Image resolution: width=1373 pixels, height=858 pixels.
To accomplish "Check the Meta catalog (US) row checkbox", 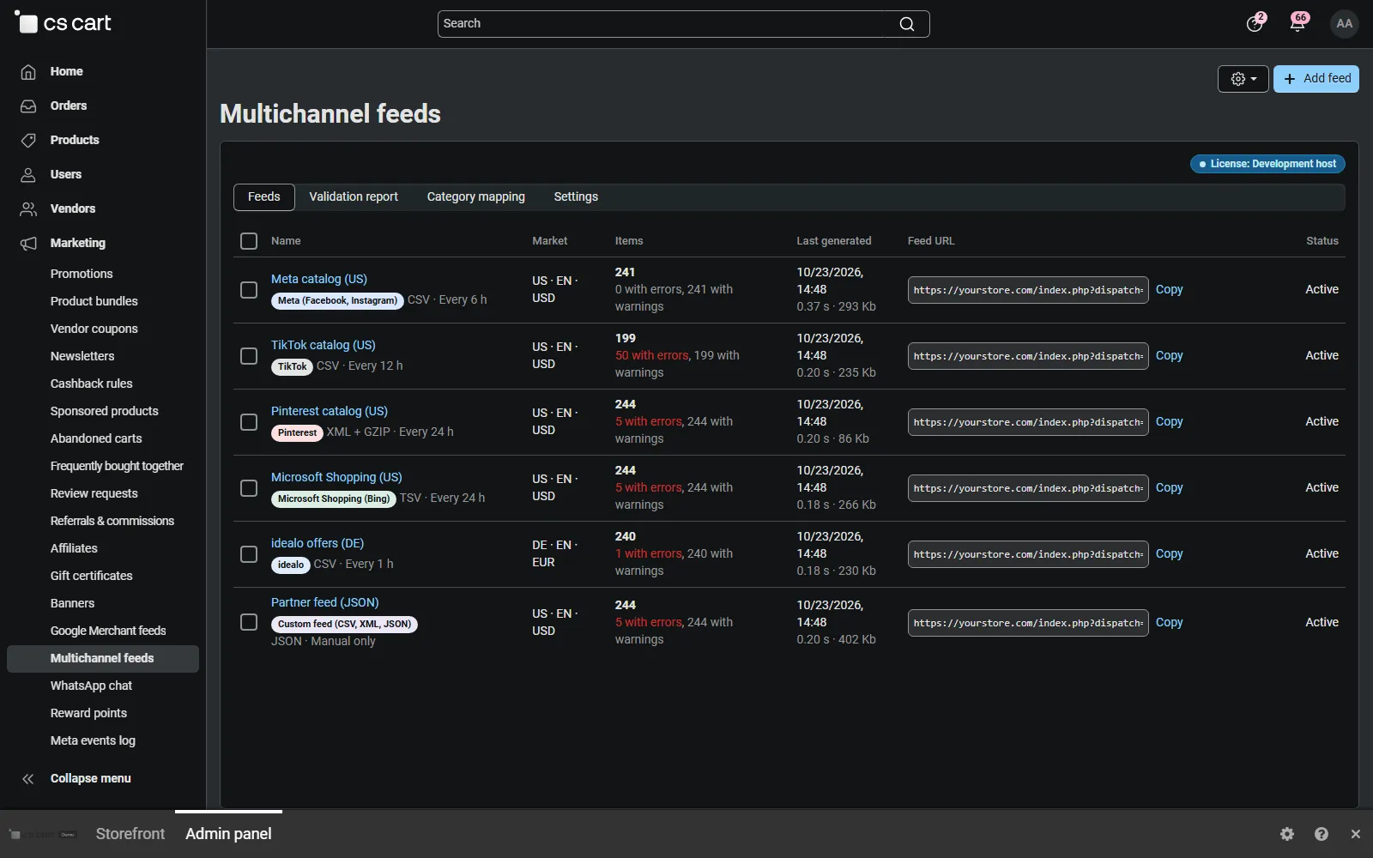I will pyautogui.click(x=249, y=290).
